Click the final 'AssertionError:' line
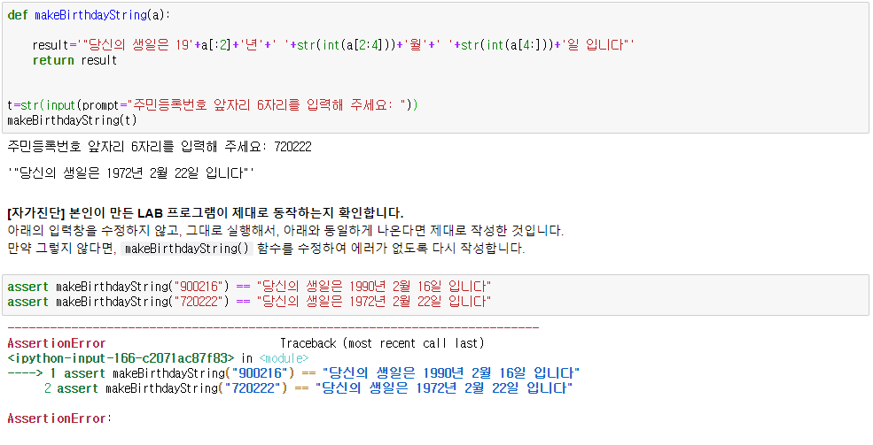 59,418
